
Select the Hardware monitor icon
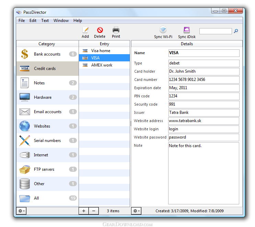click(x=25, y=97)
